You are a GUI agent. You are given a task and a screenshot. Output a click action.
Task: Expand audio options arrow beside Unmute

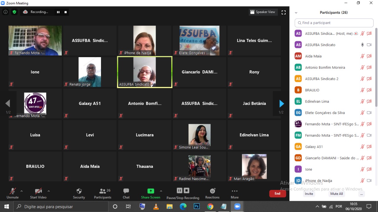22,191
